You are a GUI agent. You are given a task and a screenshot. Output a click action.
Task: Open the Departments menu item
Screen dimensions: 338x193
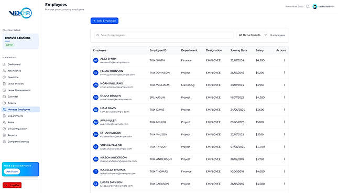point(15,116)
